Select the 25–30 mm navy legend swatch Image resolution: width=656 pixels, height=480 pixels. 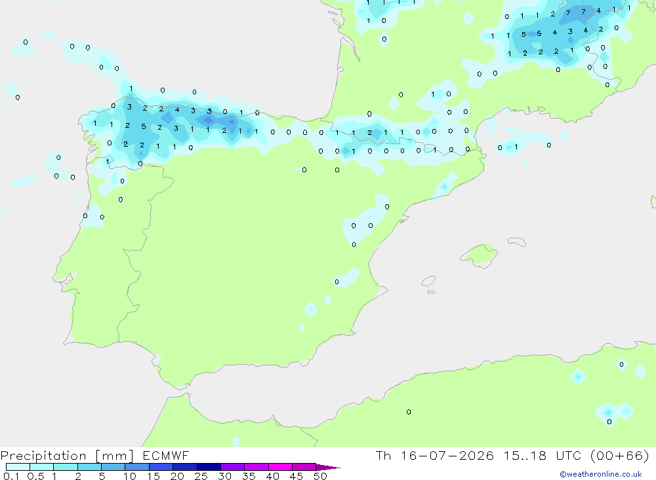click(x=209, y=467)
